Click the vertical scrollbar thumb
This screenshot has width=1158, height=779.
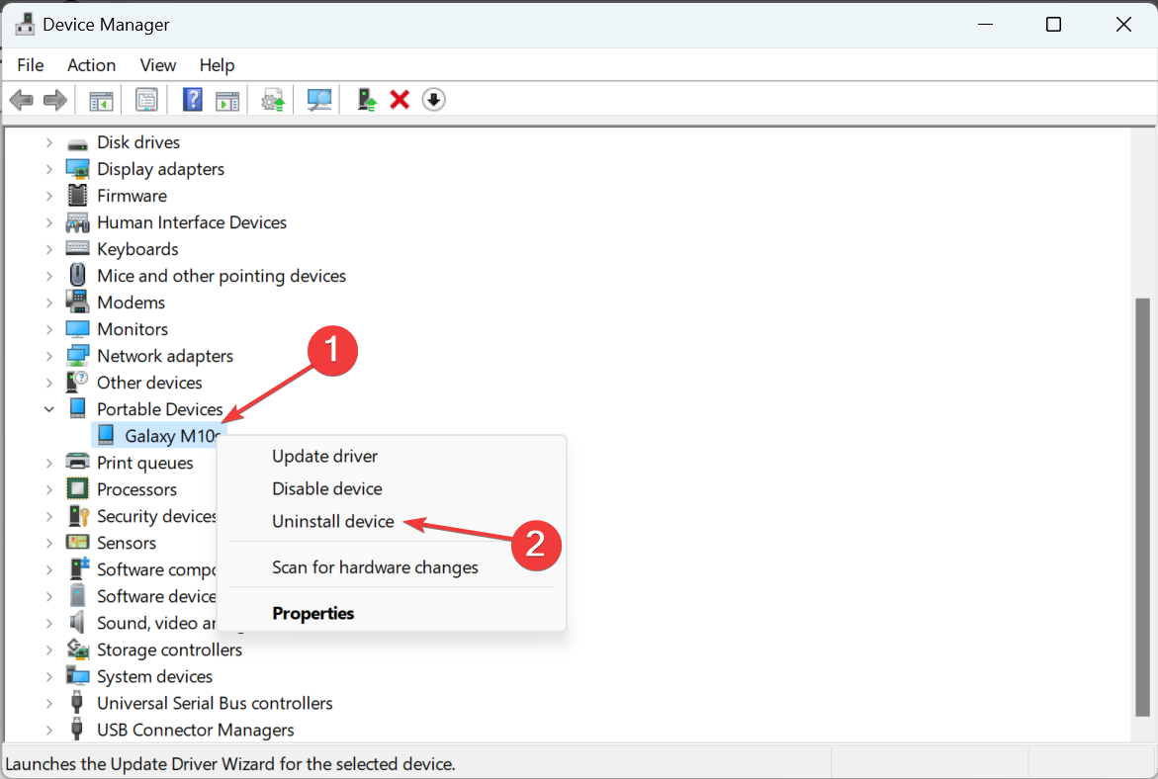coord(1142,506)
